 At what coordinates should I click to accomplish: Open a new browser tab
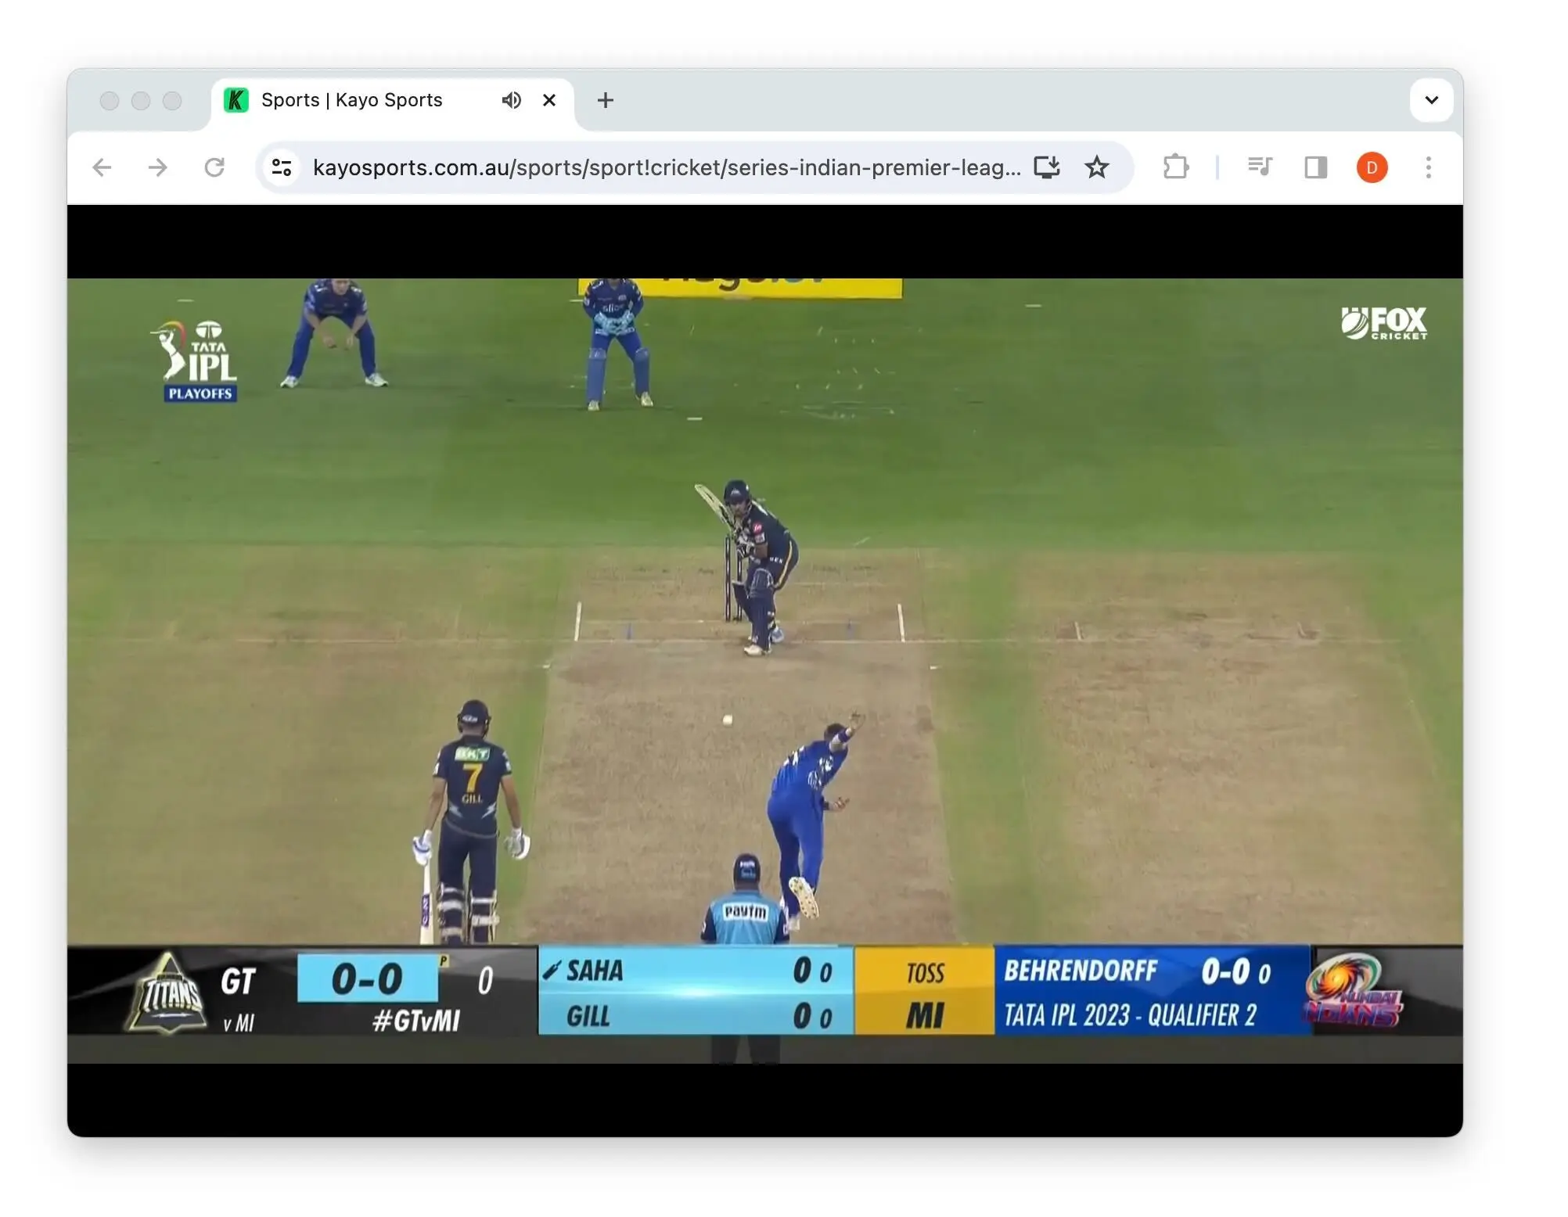click(605, 100)
